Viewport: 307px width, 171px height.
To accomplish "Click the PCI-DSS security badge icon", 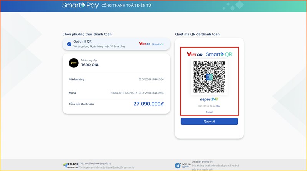I will [70, 166].
